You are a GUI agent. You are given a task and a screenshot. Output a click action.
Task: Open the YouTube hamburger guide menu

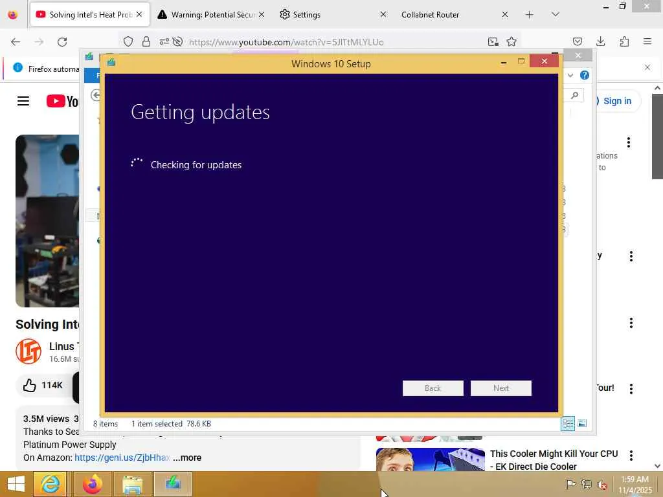(23, 101)
